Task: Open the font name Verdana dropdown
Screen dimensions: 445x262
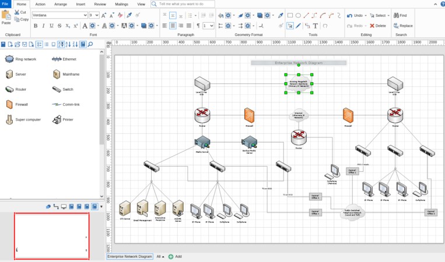Action: click(x=85, y=15)
